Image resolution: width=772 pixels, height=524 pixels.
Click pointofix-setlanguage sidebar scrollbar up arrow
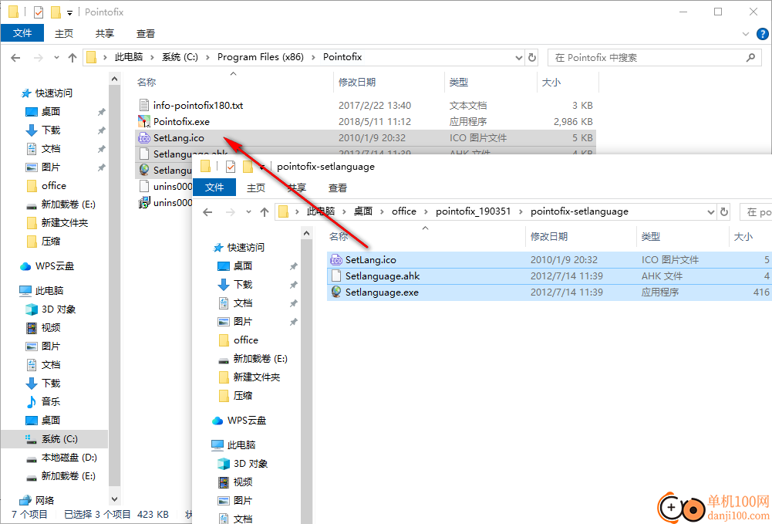(x=306, y=233)
